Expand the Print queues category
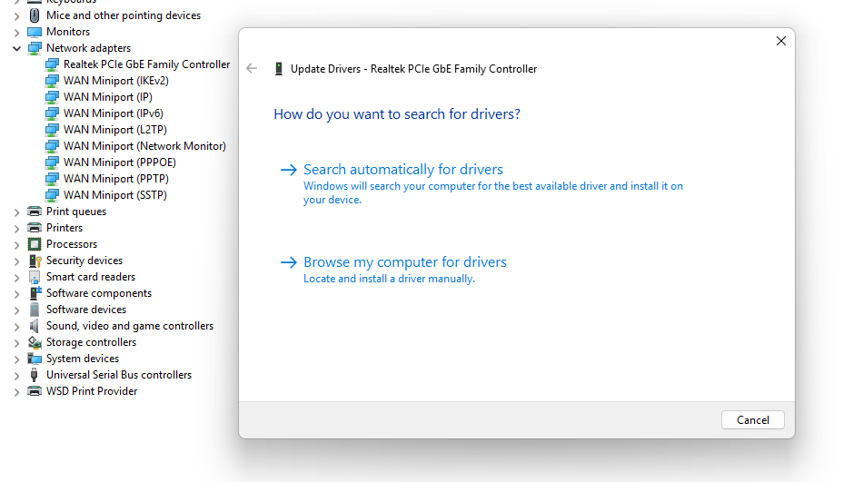Viewport: 853px width, 482px height. 16,211
